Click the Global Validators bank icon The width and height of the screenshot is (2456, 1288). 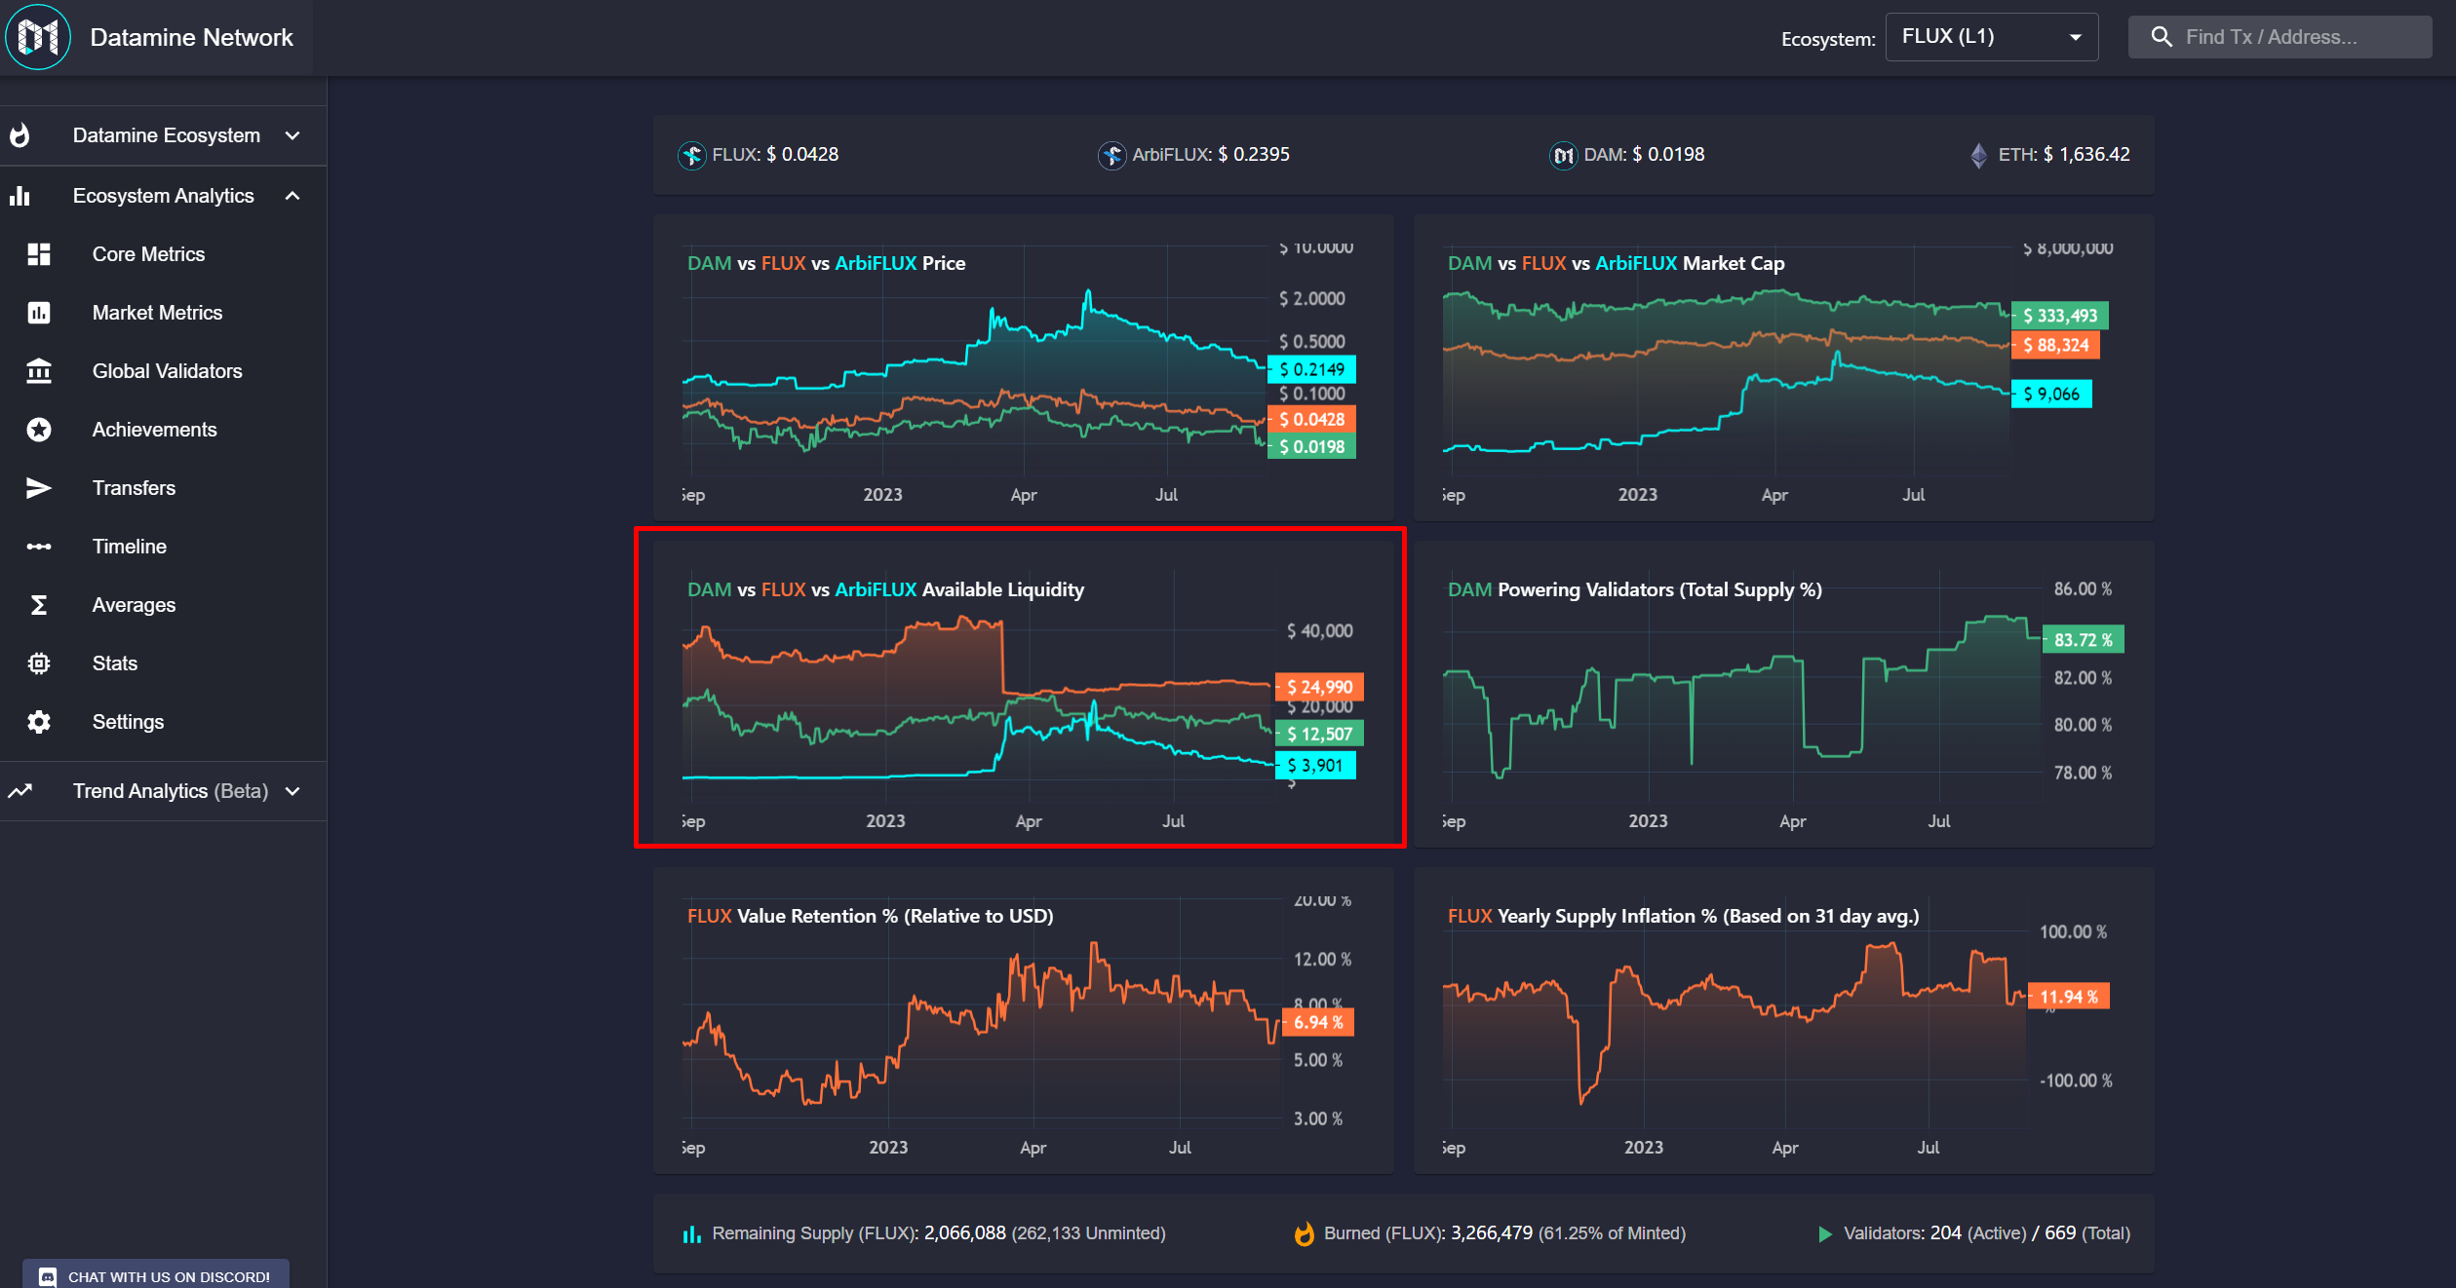click(39, 371)
